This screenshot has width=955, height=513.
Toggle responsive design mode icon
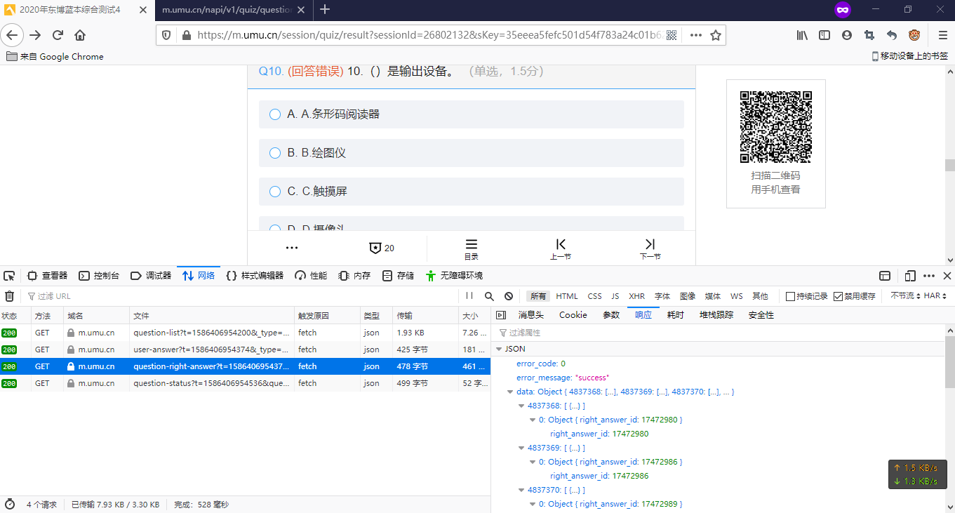tap(910, 276)
